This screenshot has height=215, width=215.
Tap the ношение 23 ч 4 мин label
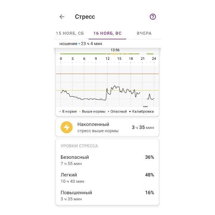(x=81, y=44)
